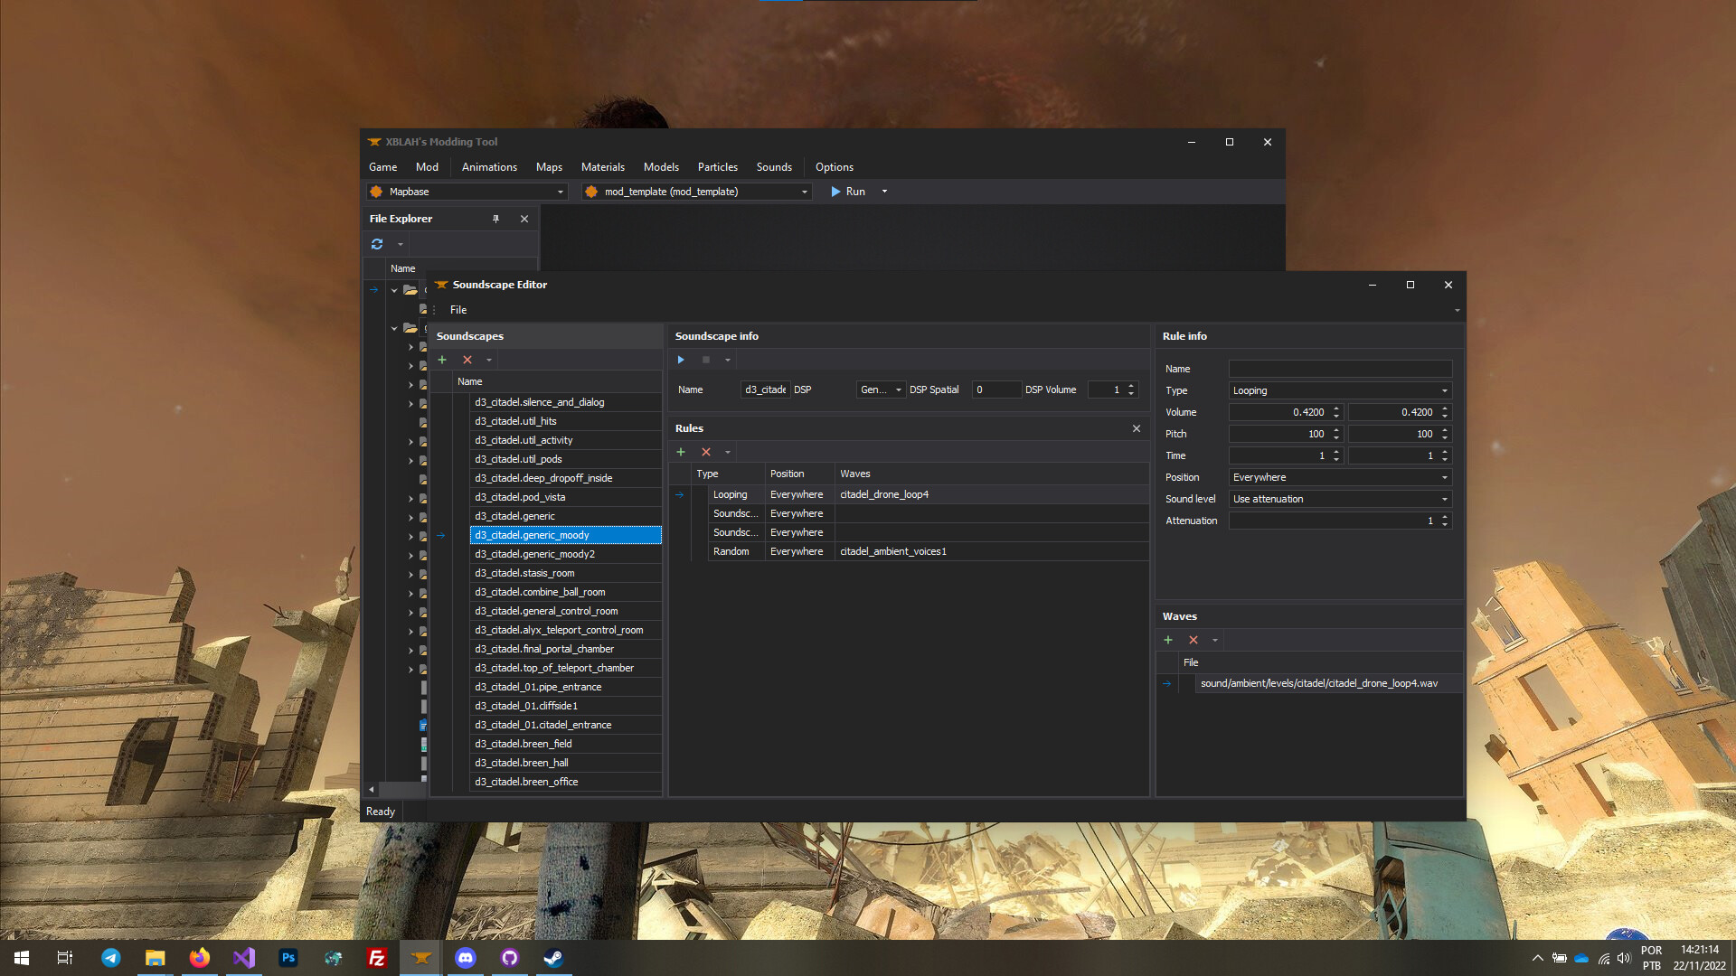Image resolution: width=1736 pixels, height=976 pixels.
Task: Add a new wave file in Waves panel
Action: 1168,639
